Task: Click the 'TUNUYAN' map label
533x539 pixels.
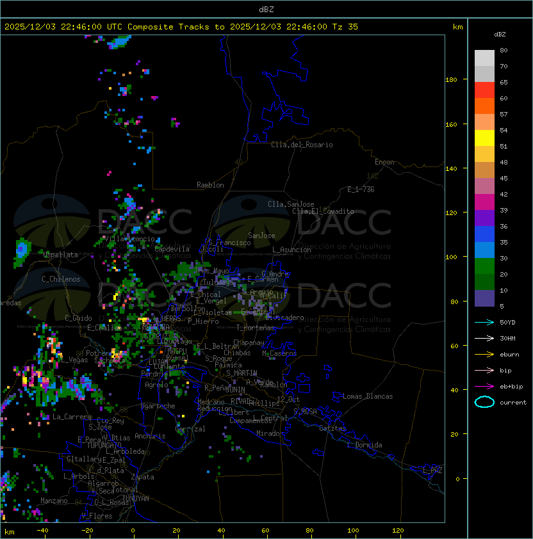Action: [x=135, y=499]
